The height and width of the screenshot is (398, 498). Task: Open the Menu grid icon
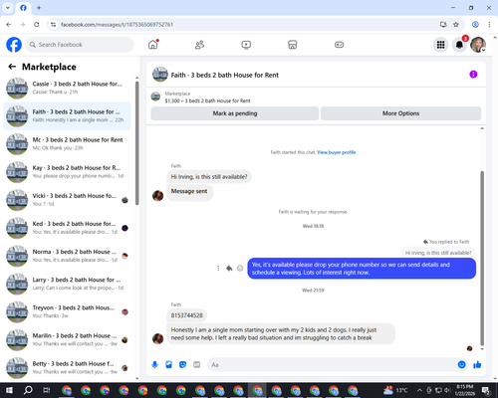click(440, 45)
